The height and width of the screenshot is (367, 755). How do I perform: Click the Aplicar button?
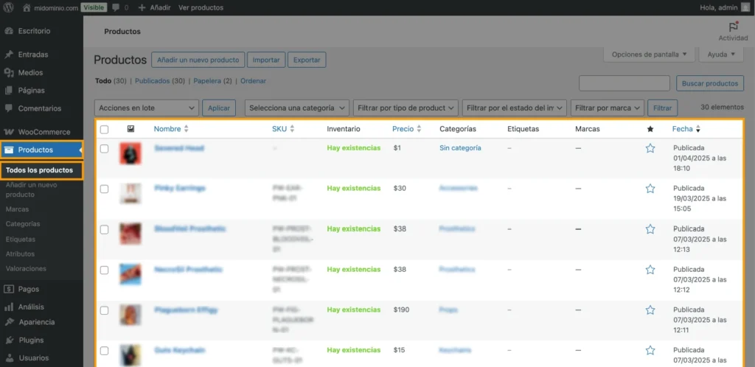219,108
